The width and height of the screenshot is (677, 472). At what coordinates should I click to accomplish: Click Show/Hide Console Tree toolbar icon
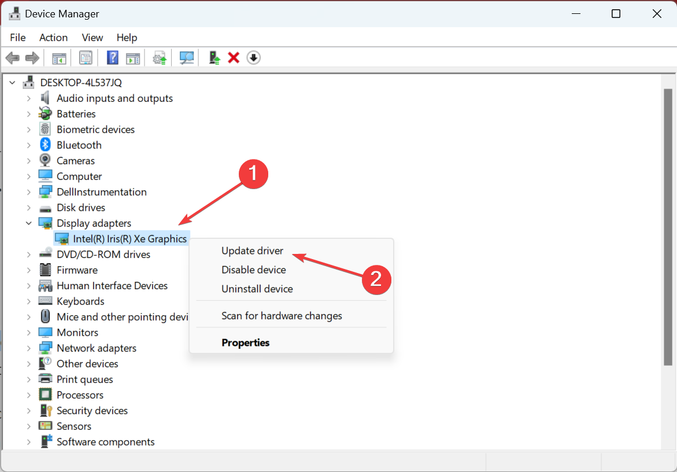[59, 58]
